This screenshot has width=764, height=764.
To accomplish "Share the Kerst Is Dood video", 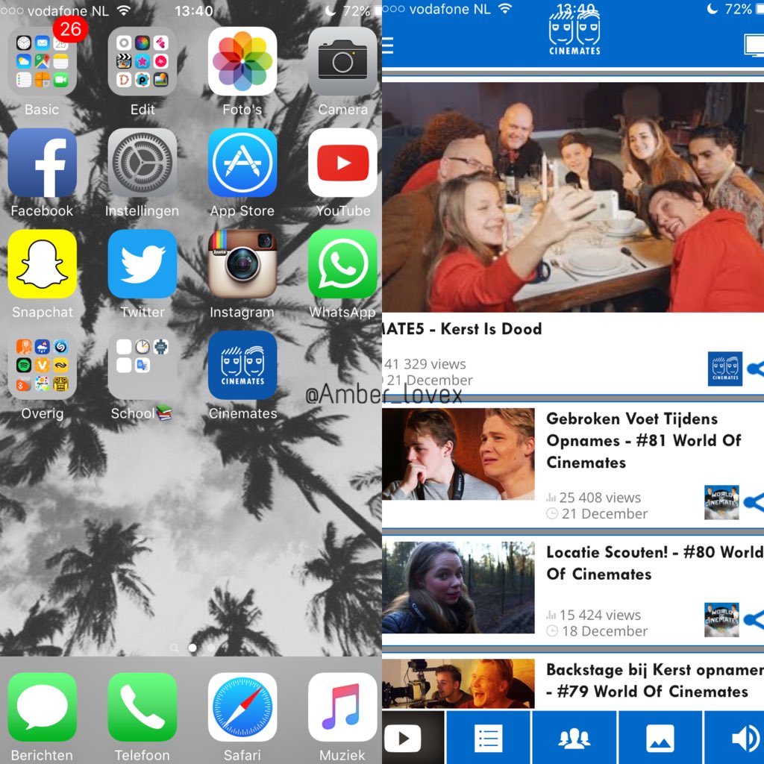I will (756, 369).
